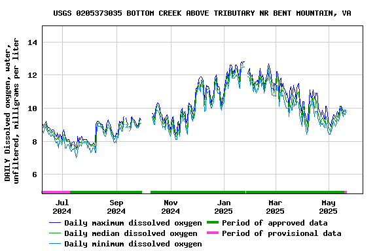Click the y-axis value 14
The image size is (377, 251).
(33, 42)
